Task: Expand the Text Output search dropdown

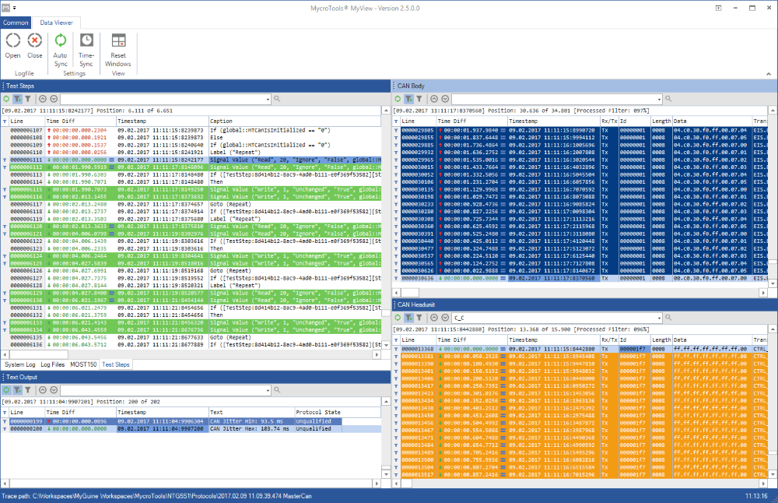Action: click(x=266, y=389)
